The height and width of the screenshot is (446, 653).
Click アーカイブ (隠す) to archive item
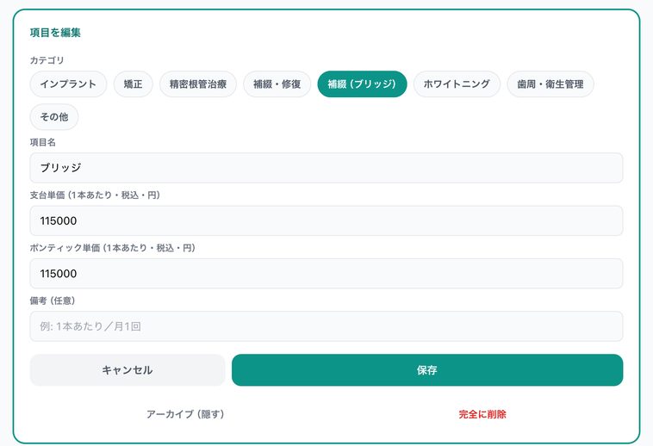pyautogui.click(x=185, y=414)
